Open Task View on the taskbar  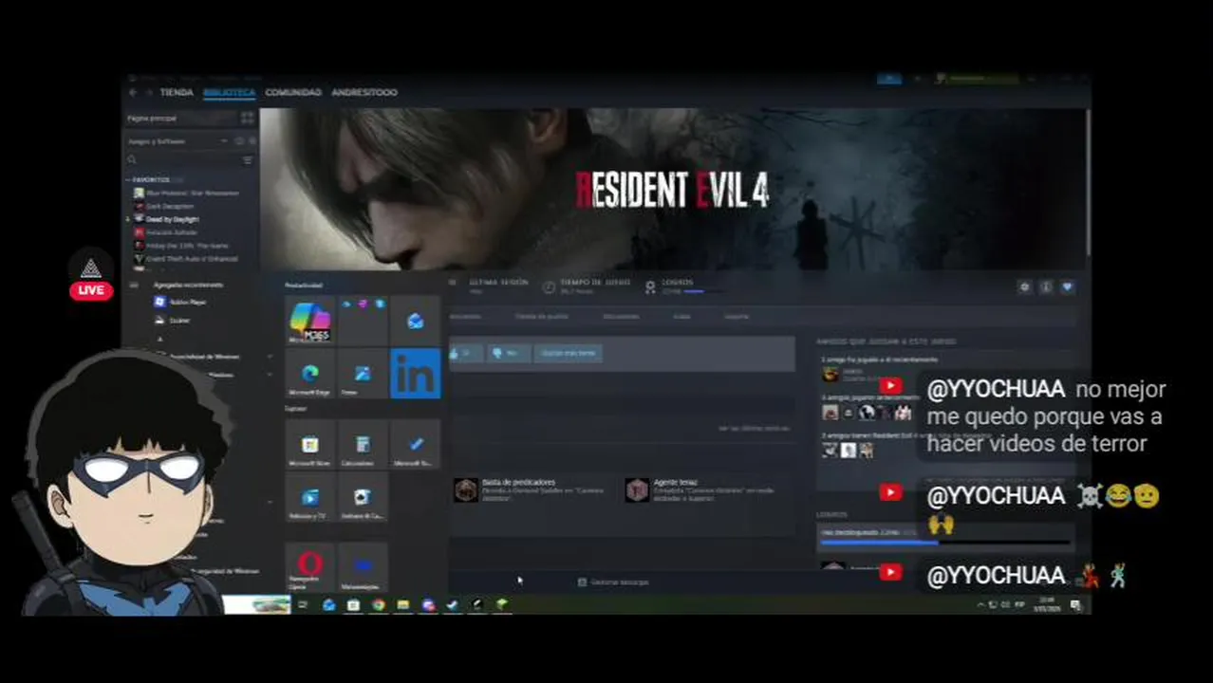[303, 604]
